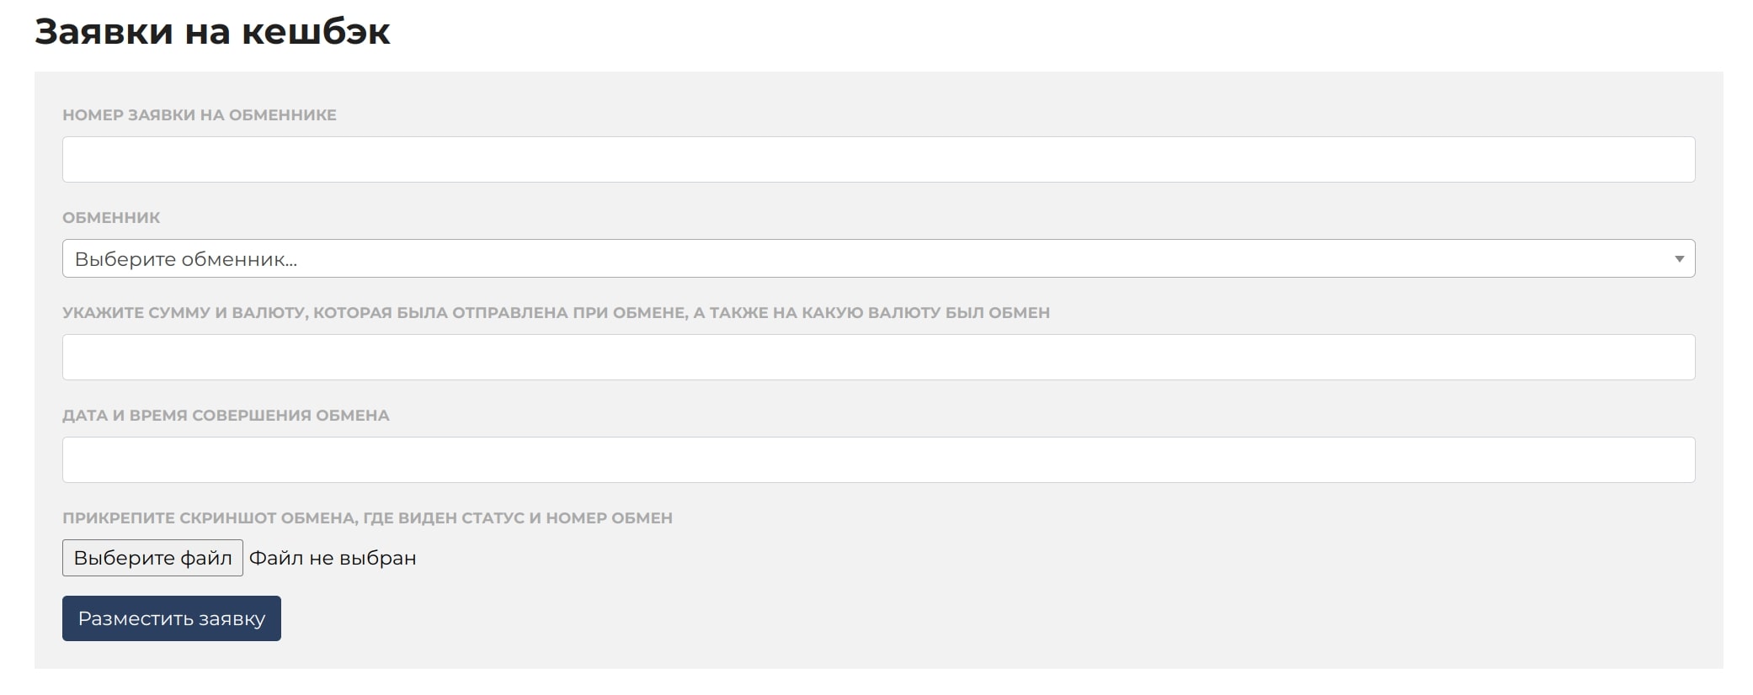The width and height of the screenshot is (1753, 695).
Task: Click the "Файл не выбран" status text
Action: (x=333, y=558)
